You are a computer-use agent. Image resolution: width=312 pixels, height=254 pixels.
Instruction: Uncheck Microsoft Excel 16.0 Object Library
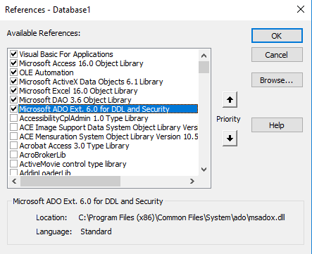point(13,91)
